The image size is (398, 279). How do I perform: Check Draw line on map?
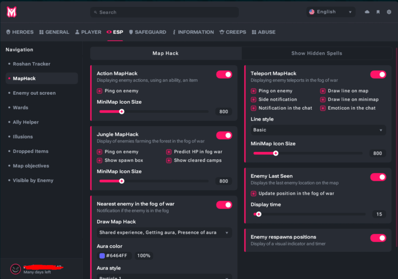point(323,91)
